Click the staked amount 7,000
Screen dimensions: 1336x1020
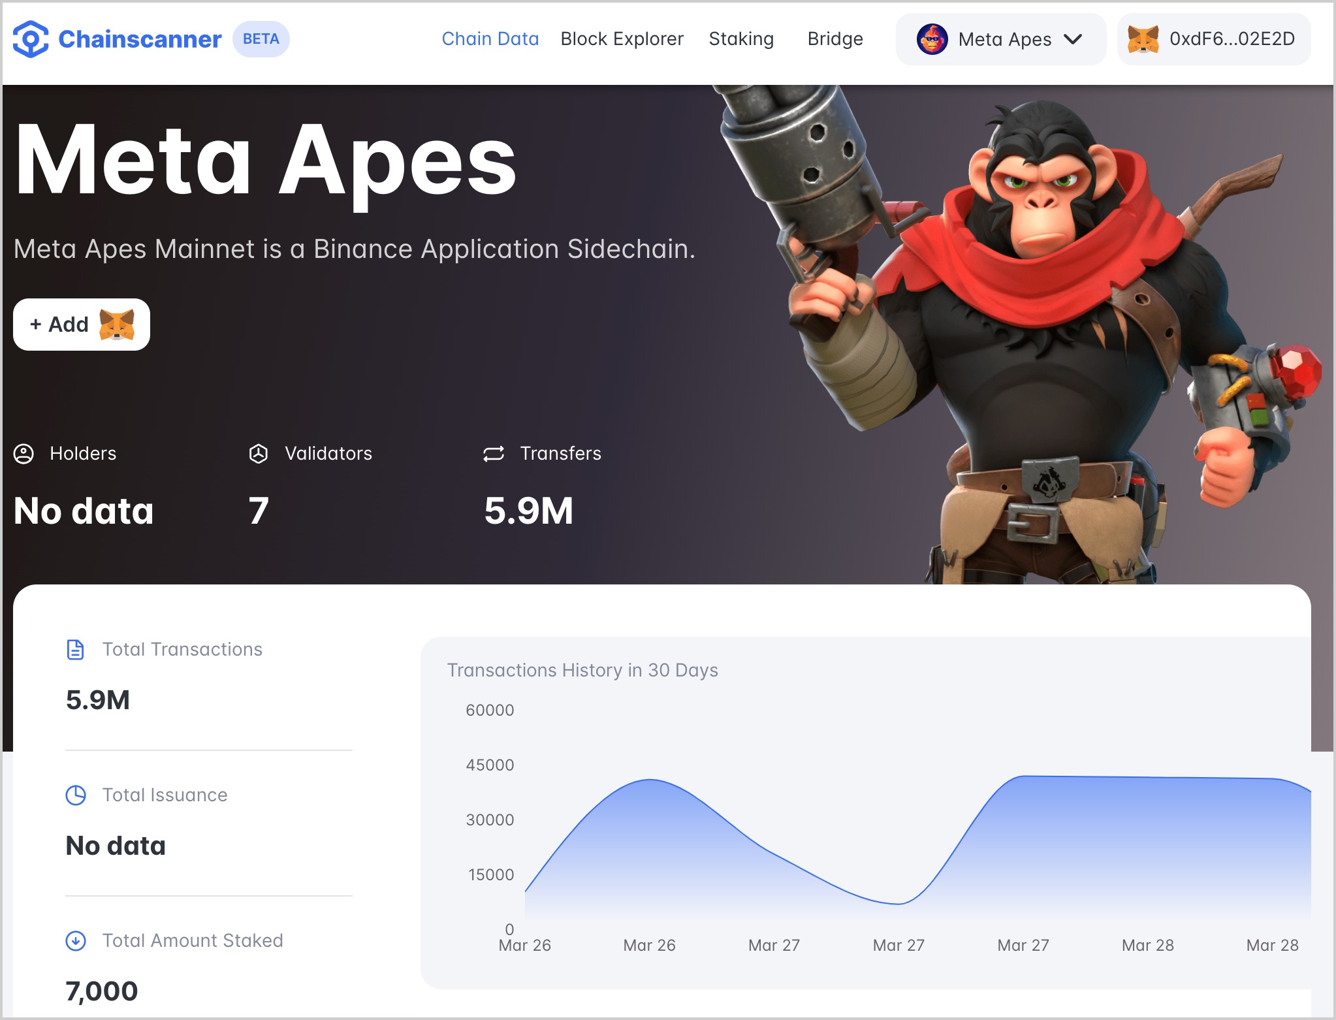102,991
